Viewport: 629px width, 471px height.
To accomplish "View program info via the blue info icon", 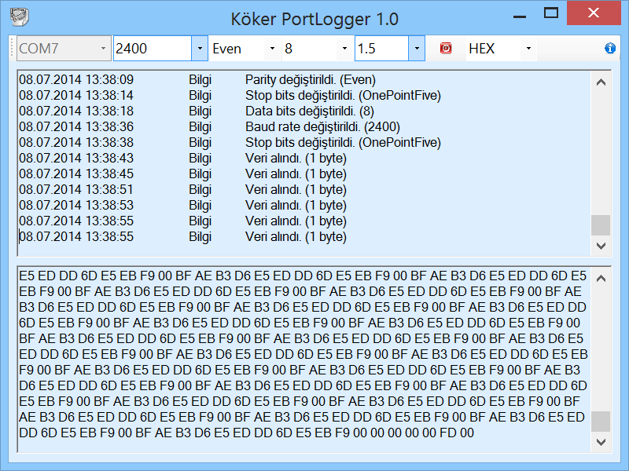I will point(611,48).
